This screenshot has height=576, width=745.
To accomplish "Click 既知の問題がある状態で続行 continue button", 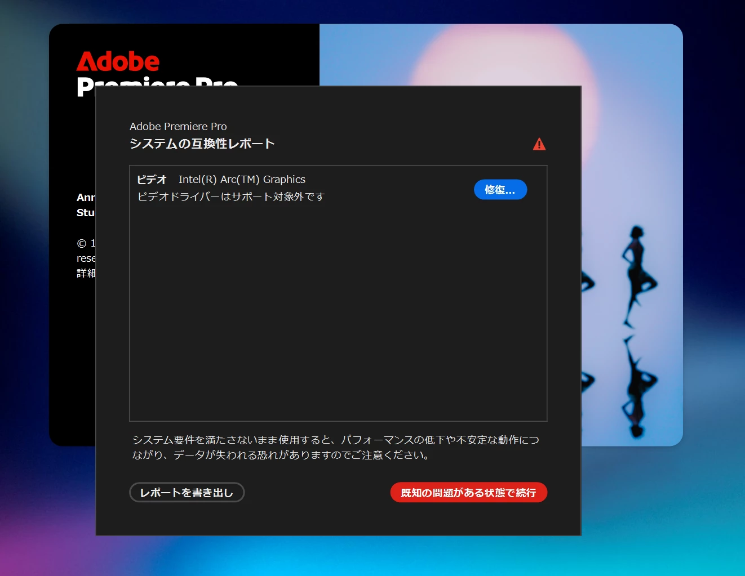I will coord(469,493).
